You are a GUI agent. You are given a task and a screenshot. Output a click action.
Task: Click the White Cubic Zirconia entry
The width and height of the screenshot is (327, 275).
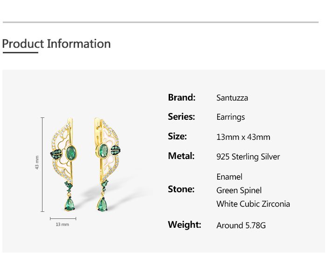coord(253,204)
